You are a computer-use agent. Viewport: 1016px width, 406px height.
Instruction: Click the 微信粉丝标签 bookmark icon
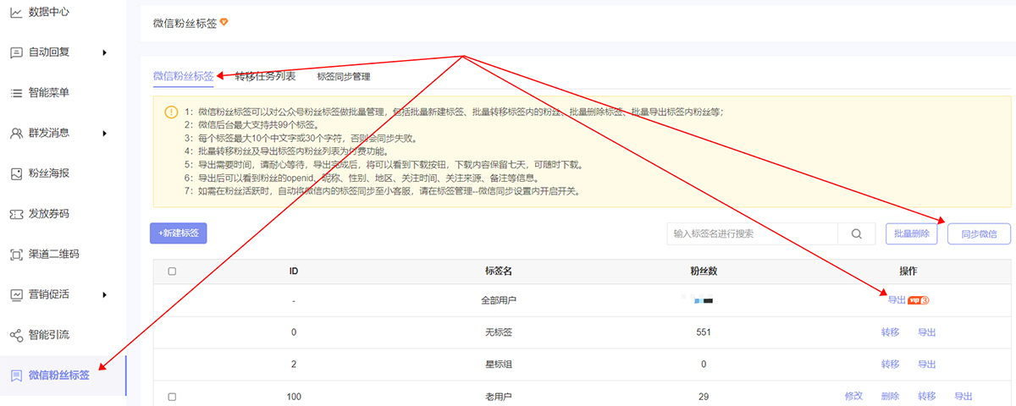pyautogui.click(x=16, y=375)
